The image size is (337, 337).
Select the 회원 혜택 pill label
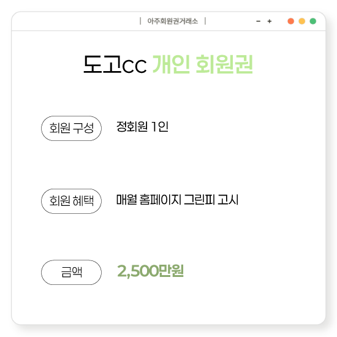point(71,201)
